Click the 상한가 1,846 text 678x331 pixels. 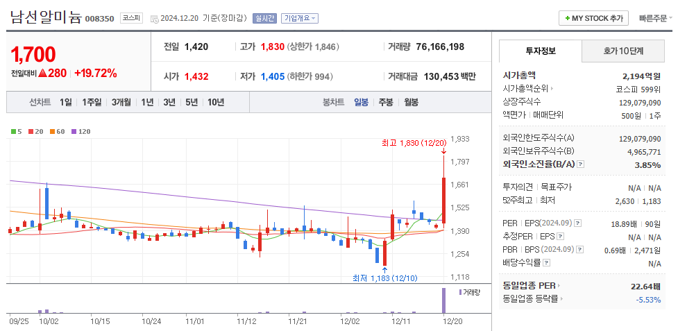click(312, 46)
